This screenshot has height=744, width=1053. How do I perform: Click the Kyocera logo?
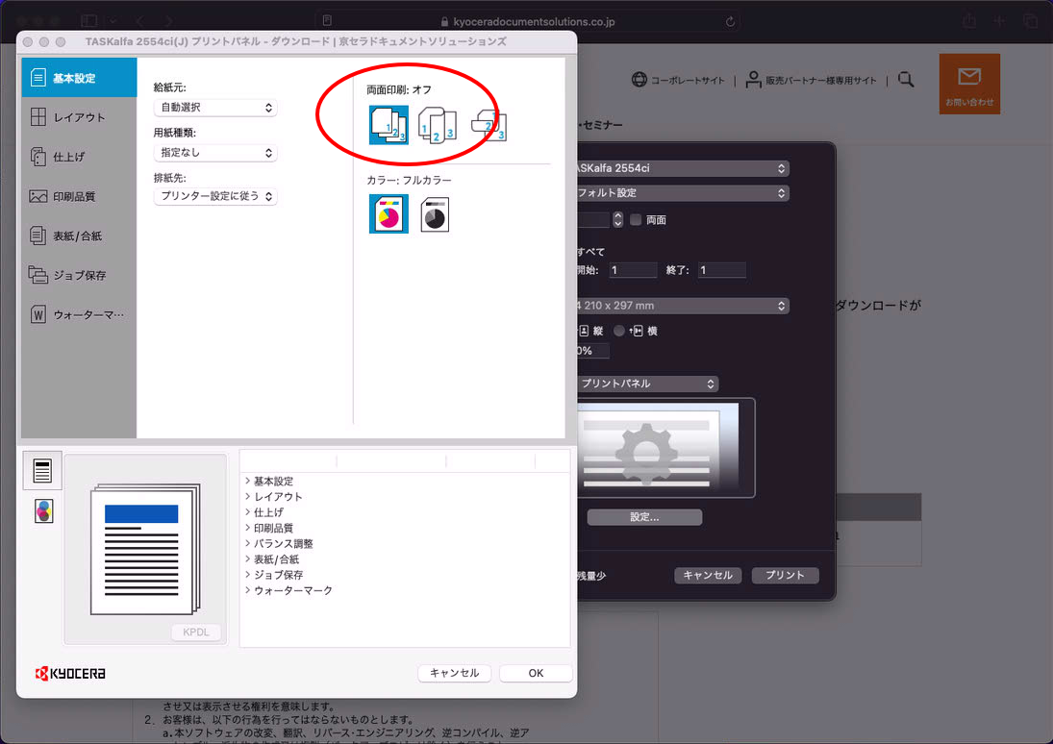click(x=70, y=673)
